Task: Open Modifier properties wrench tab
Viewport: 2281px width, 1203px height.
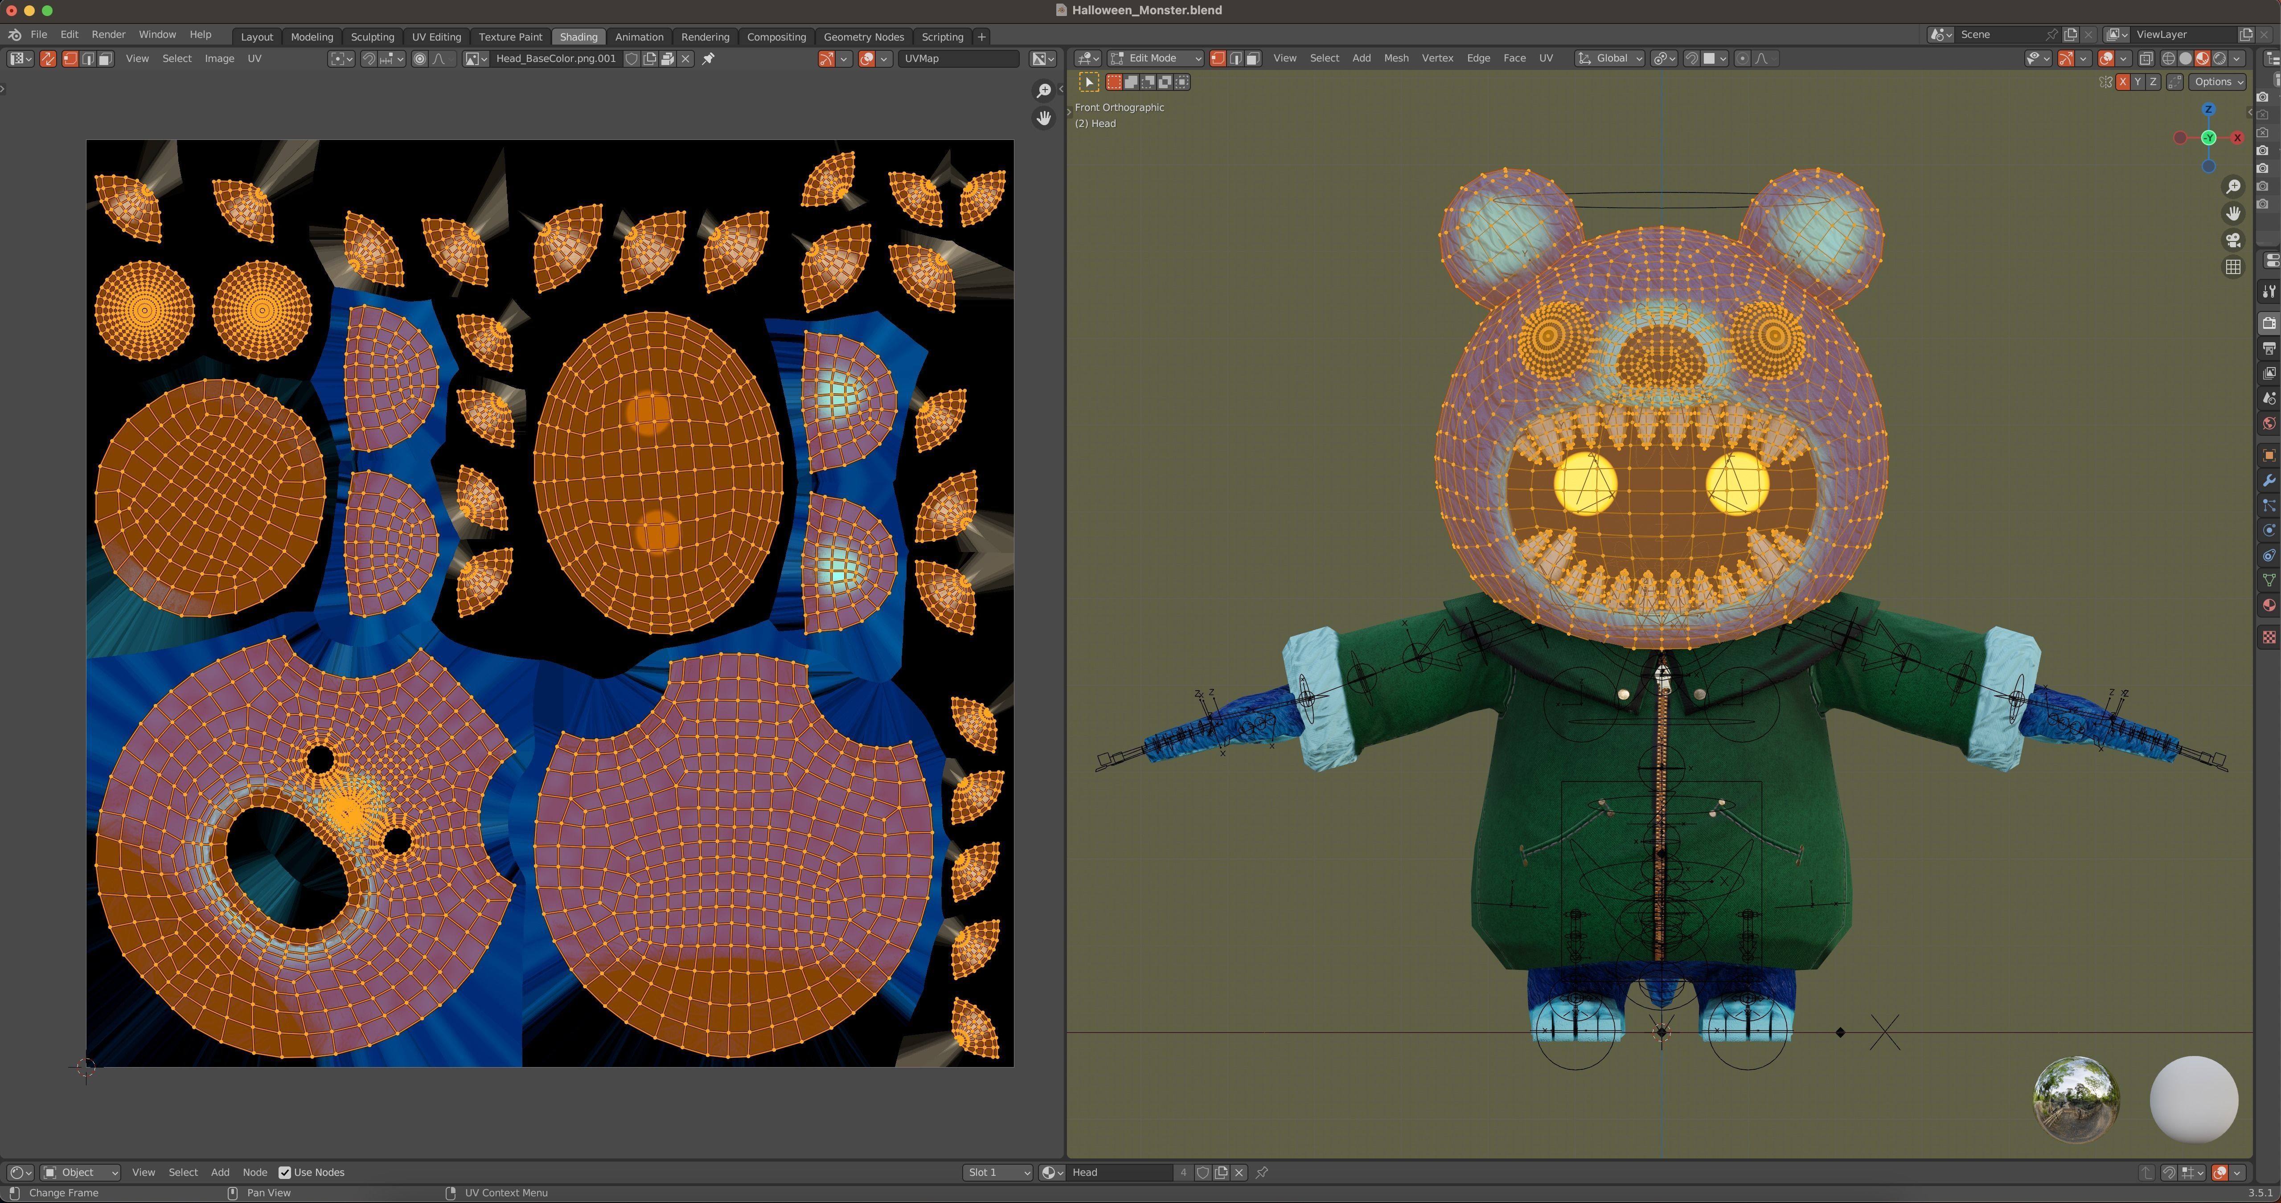Action: [2269, 481]
